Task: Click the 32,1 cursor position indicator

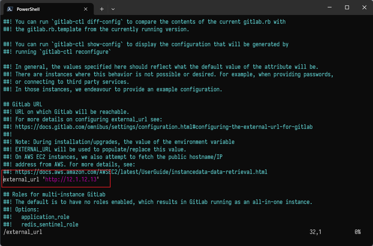Action: [315, 232]
